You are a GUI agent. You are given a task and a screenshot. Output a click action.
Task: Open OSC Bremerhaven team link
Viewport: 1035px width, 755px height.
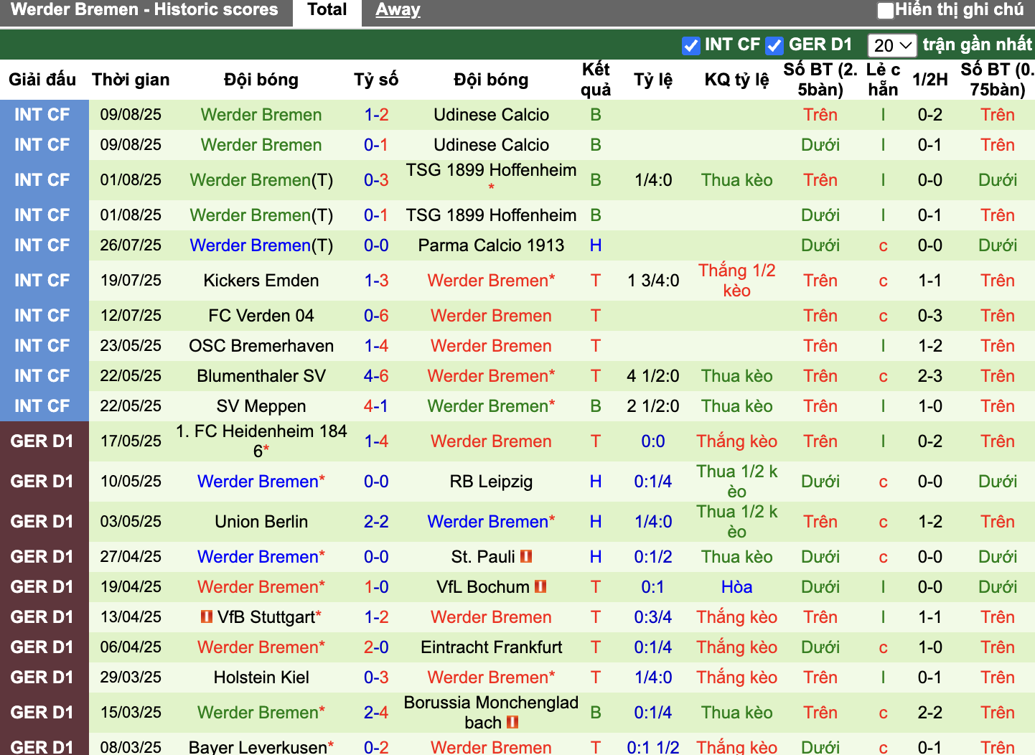click(261, 346)
